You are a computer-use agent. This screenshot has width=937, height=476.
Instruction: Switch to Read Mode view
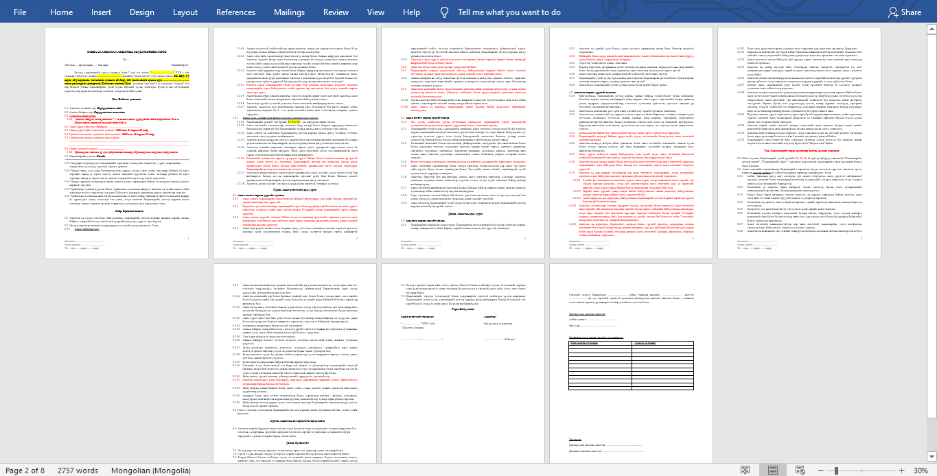point(745,471)
